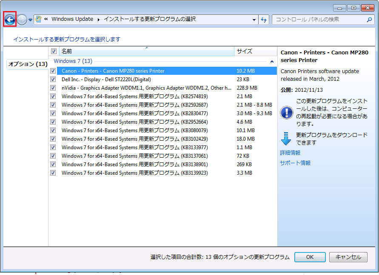Click the blue exclamation restart-notice icon
The width and height of the screenshot is (379, 275).
(x=287, y=113)
